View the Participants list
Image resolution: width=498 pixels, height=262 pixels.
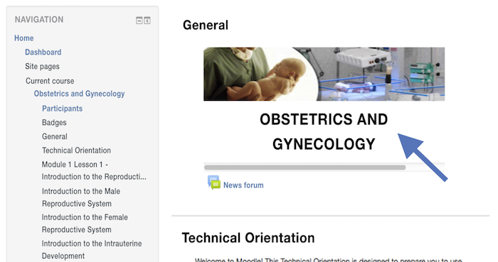click(x=63, y=109)
